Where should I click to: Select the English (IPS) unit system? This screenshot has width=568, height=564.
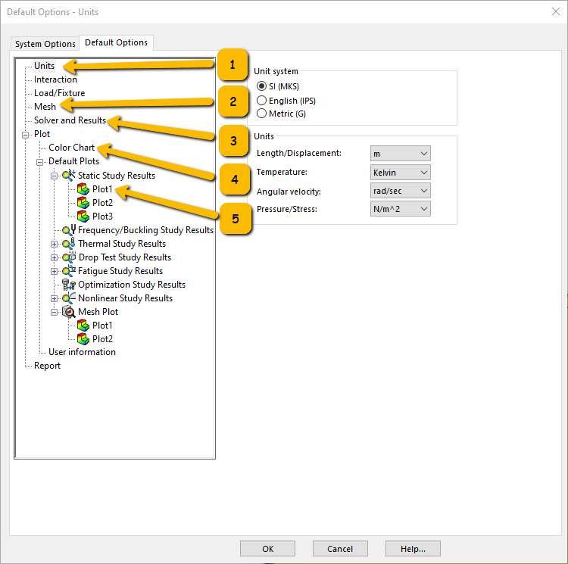click(261, 100)
